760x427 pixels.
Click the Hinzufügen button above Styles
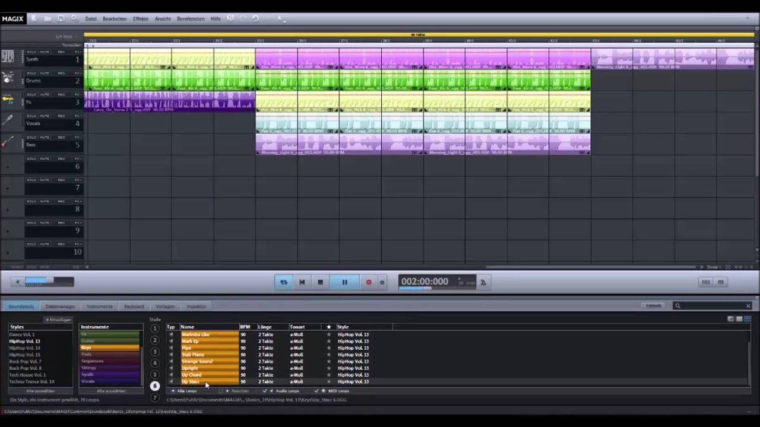point(58,320)
